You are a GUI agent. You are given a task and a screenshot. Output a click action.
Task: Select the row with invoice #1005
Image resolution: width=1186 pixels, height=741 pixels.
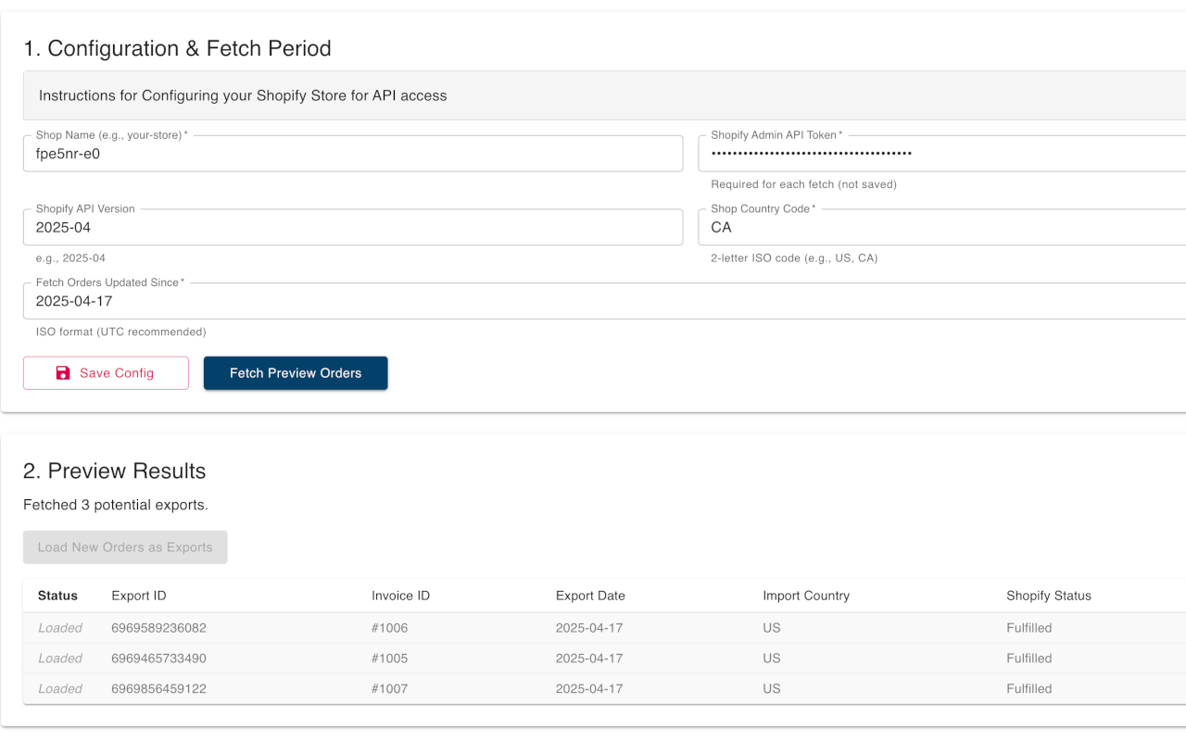click(x=593, y=659)
